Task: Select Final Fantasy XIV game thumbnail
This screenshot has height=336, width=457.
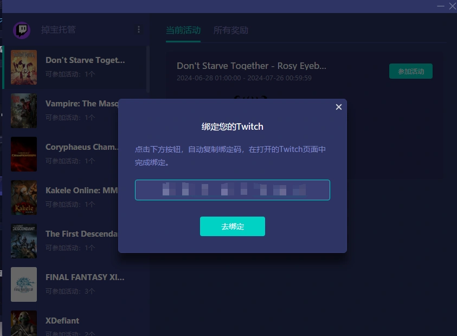Action: point(24,284)
